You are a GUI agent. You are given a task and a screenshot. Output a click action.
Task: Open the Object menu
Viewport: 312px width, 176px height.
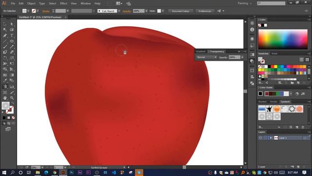click(x=31, y=3)
